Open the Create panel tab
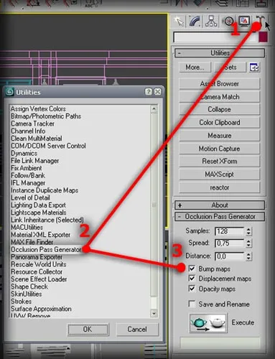The image size is (275, 359). (180, 22)
